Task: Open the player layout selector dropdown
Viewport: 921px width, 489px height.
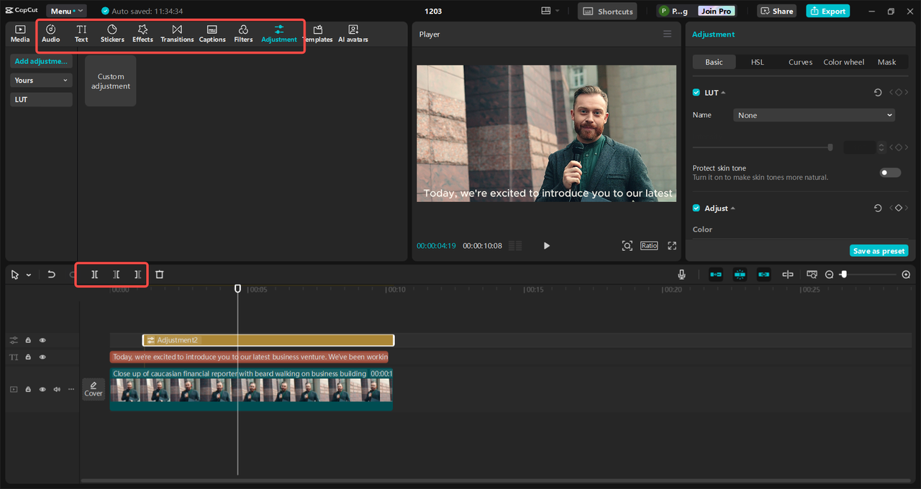Action: point(550,11)
